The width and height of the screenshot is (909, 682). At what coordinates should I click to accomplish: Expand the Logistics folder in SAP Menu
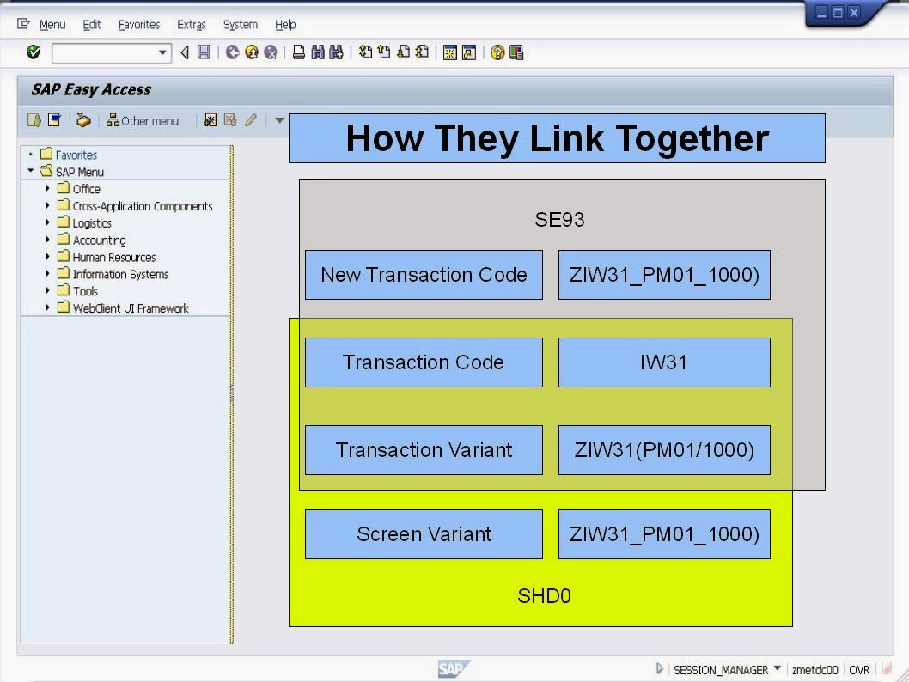point(49,222)
